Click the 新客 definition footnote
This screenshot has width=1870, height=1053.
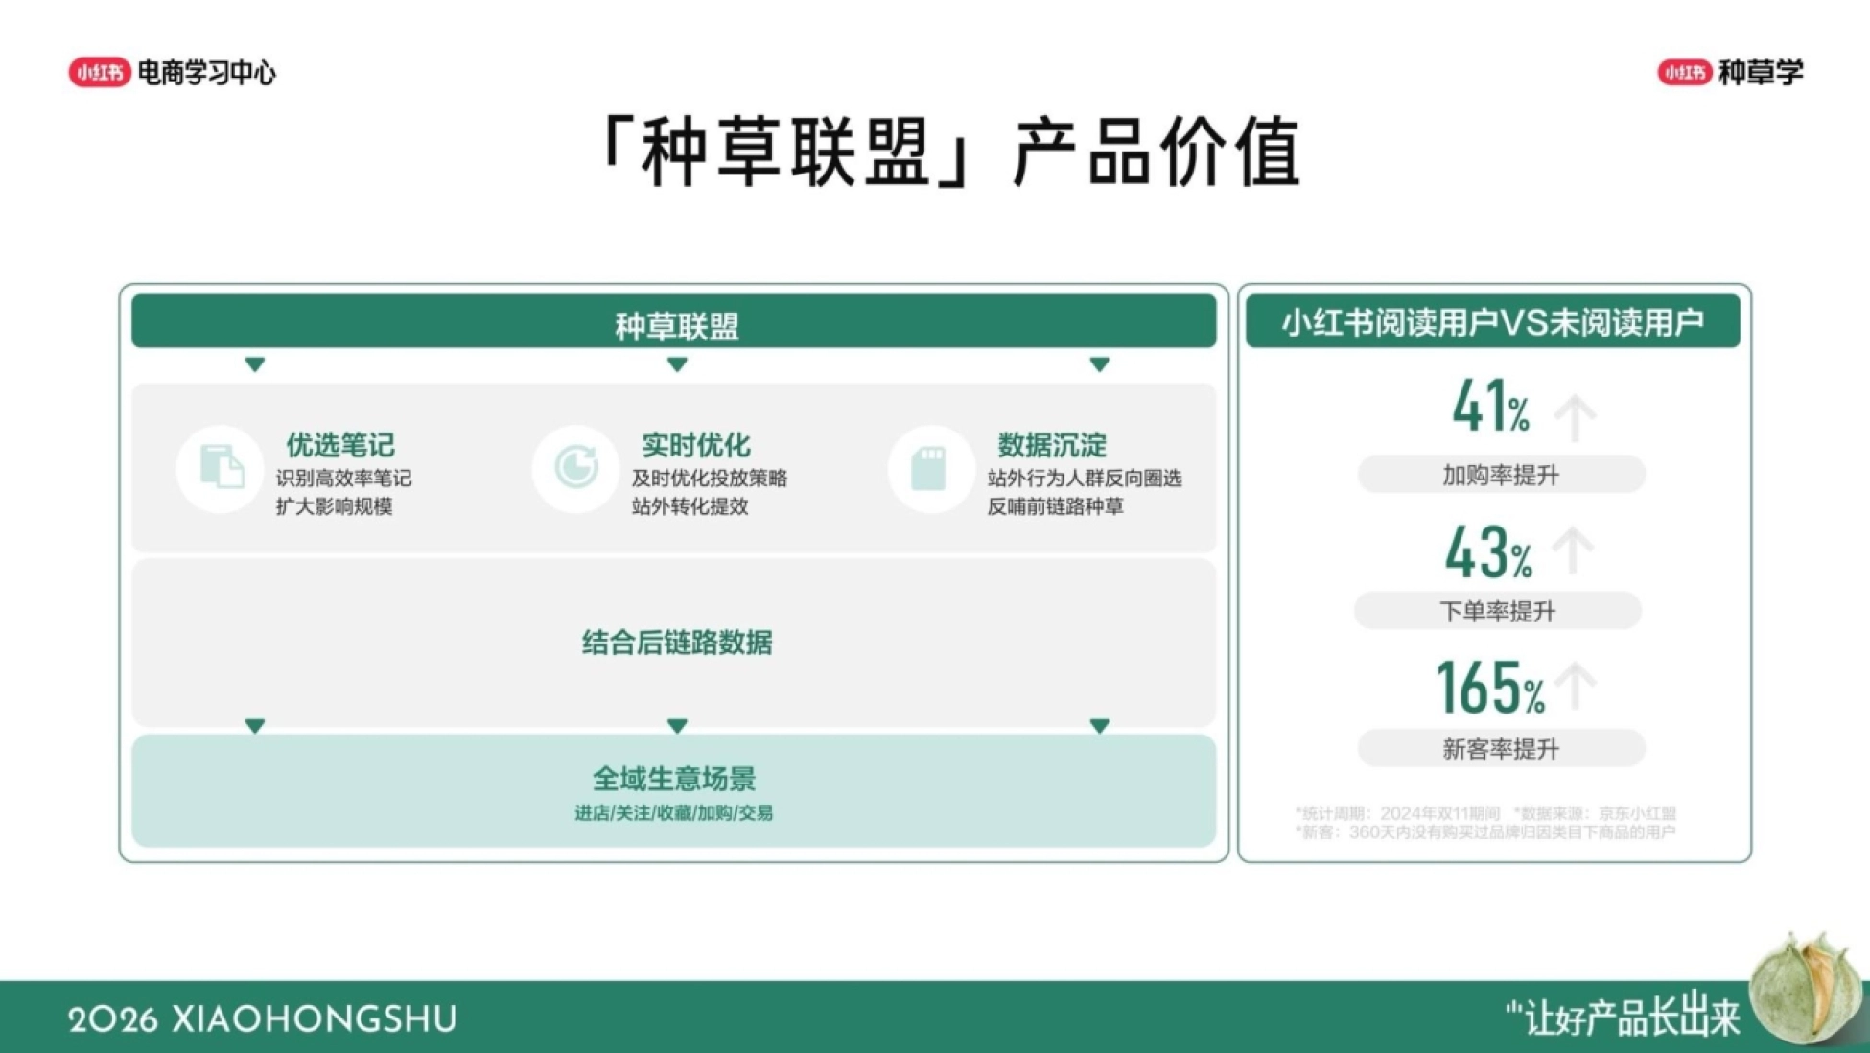click(x=1485, y=831)
